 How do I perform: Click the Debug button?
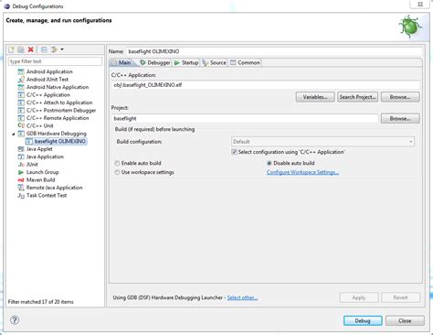point(363,320)
